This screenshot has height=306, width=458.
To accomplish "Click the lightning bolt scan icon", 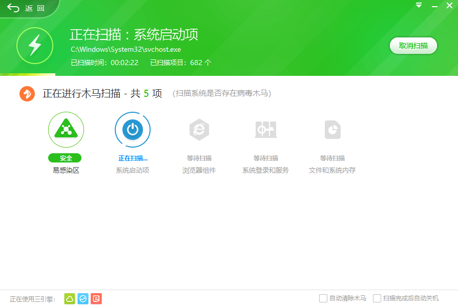I will (x=35, y=46).
